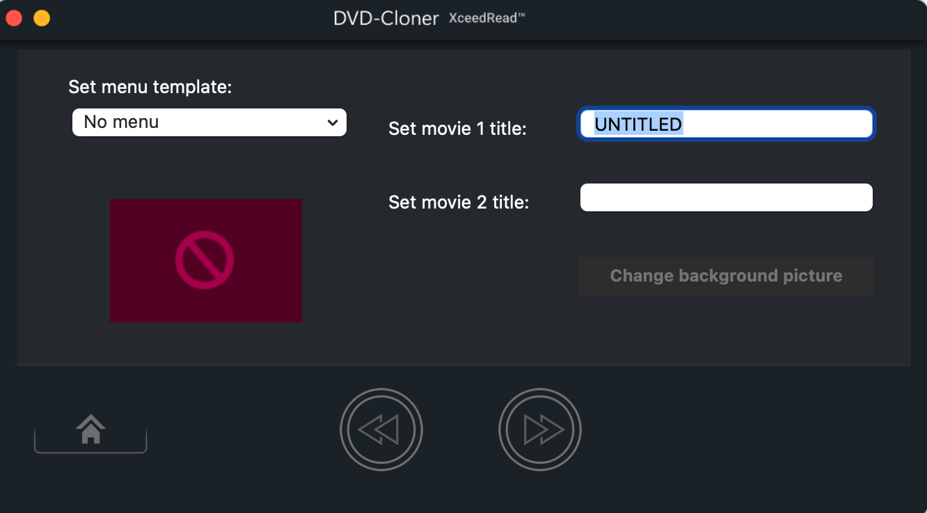Click the DVD-Cloner title bar text
This screenshot has height=513, width=927.
click(x=386, y=18)
